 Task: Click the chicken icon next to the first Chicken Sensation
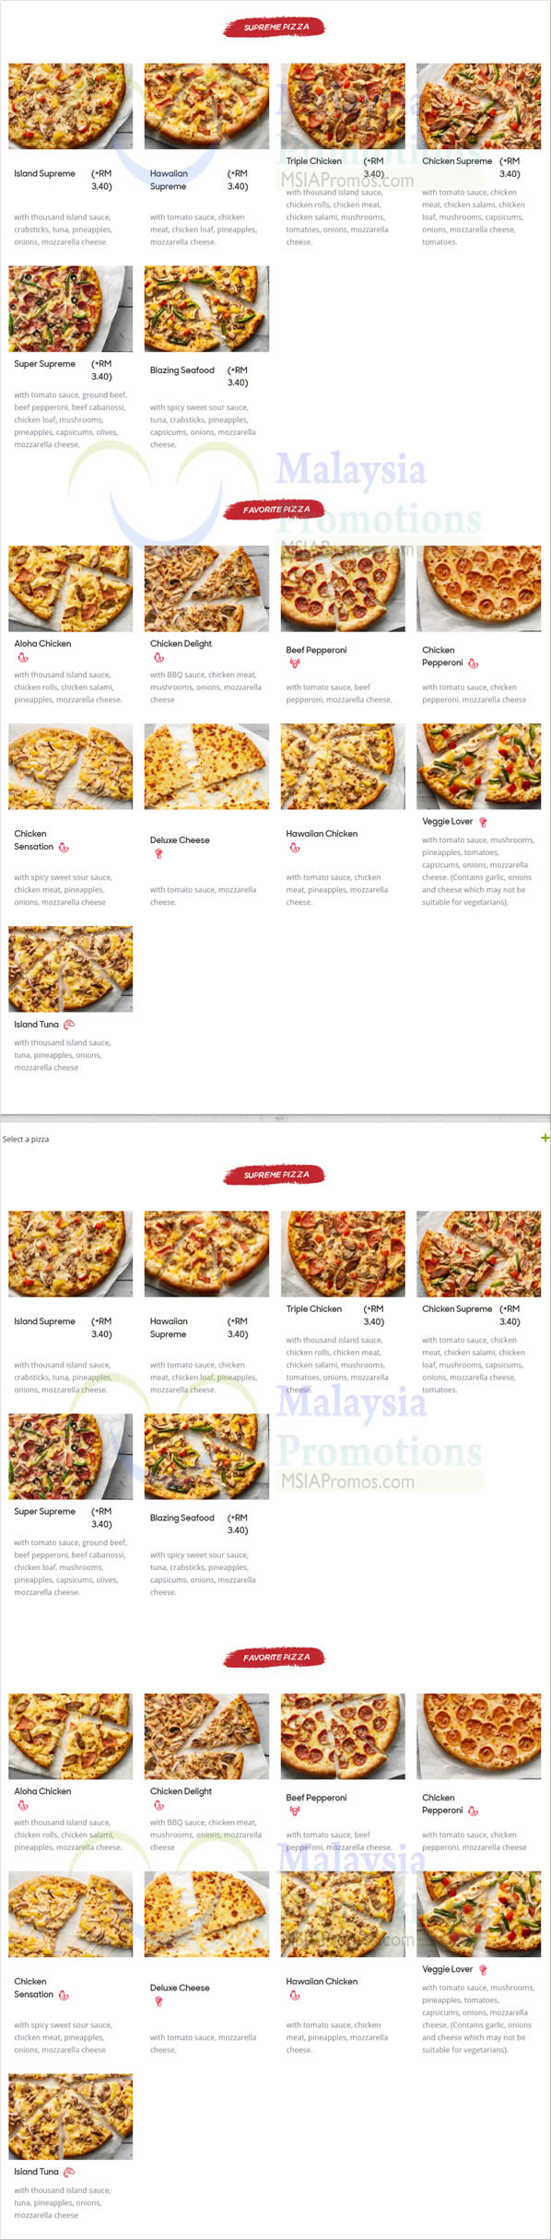pyautogui.click(x=64, y=847)
